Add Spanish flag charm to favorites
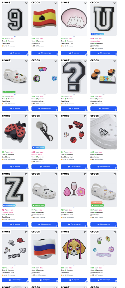This screenshot has width=125, height=288. click(x=56, y=3)
